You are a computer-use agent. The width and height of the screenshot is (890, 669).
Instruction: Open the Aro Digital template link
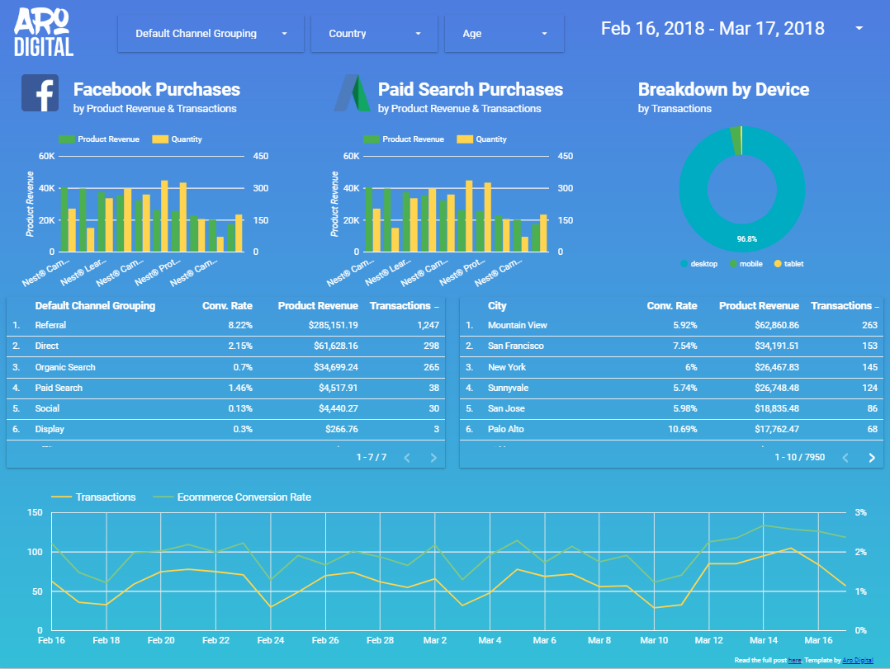[857, 661]
